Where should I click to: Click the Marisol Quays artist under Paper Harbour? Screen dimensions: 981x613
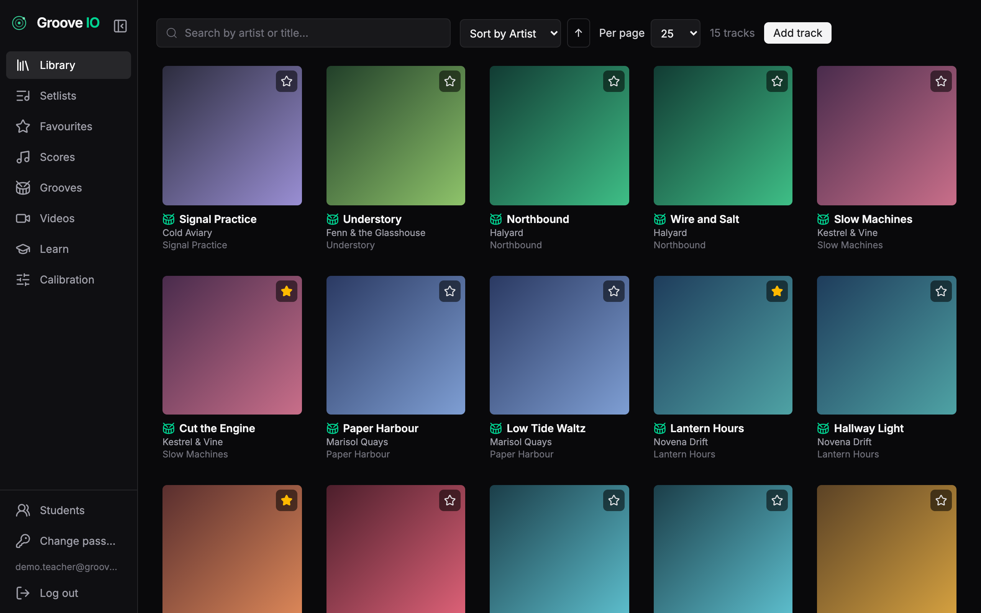[x=357, y=442]
